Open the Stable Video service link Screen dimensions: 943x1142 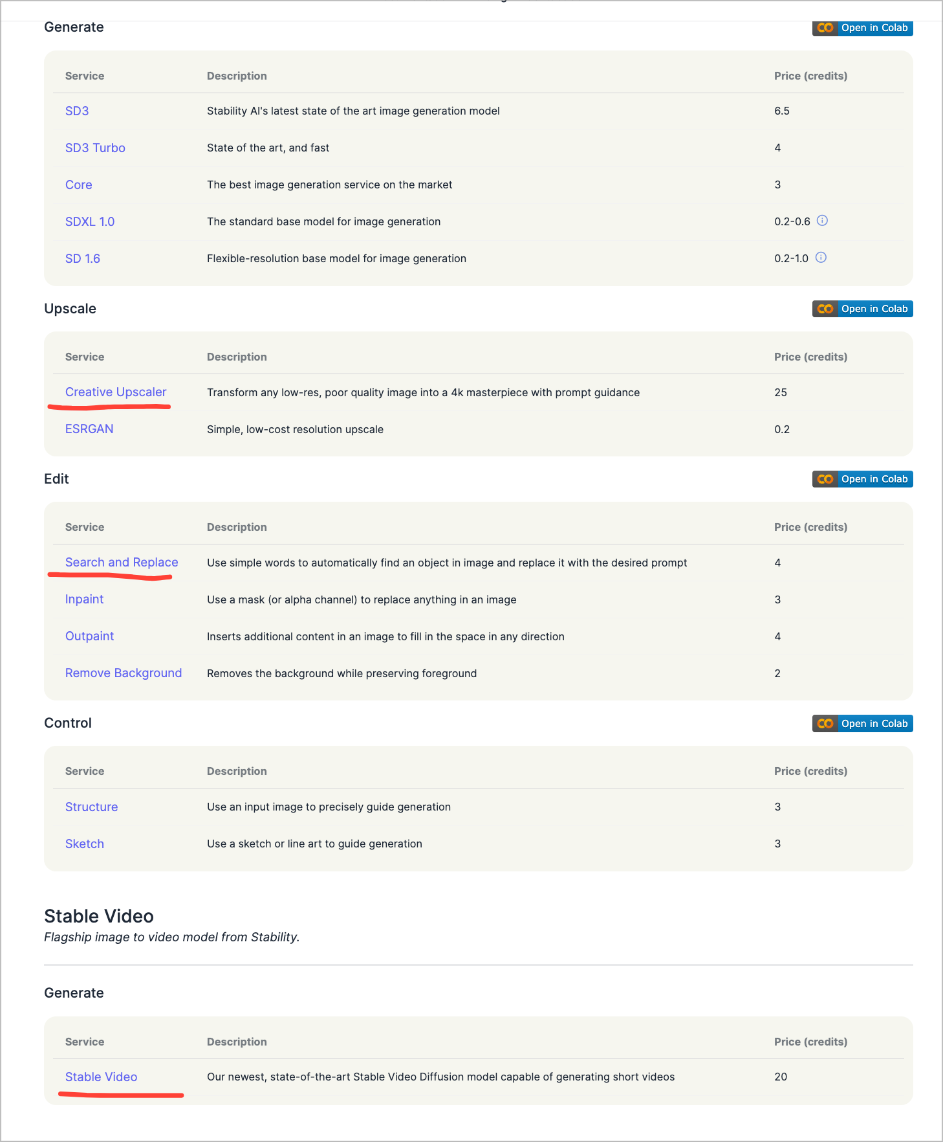point(101,1077)
